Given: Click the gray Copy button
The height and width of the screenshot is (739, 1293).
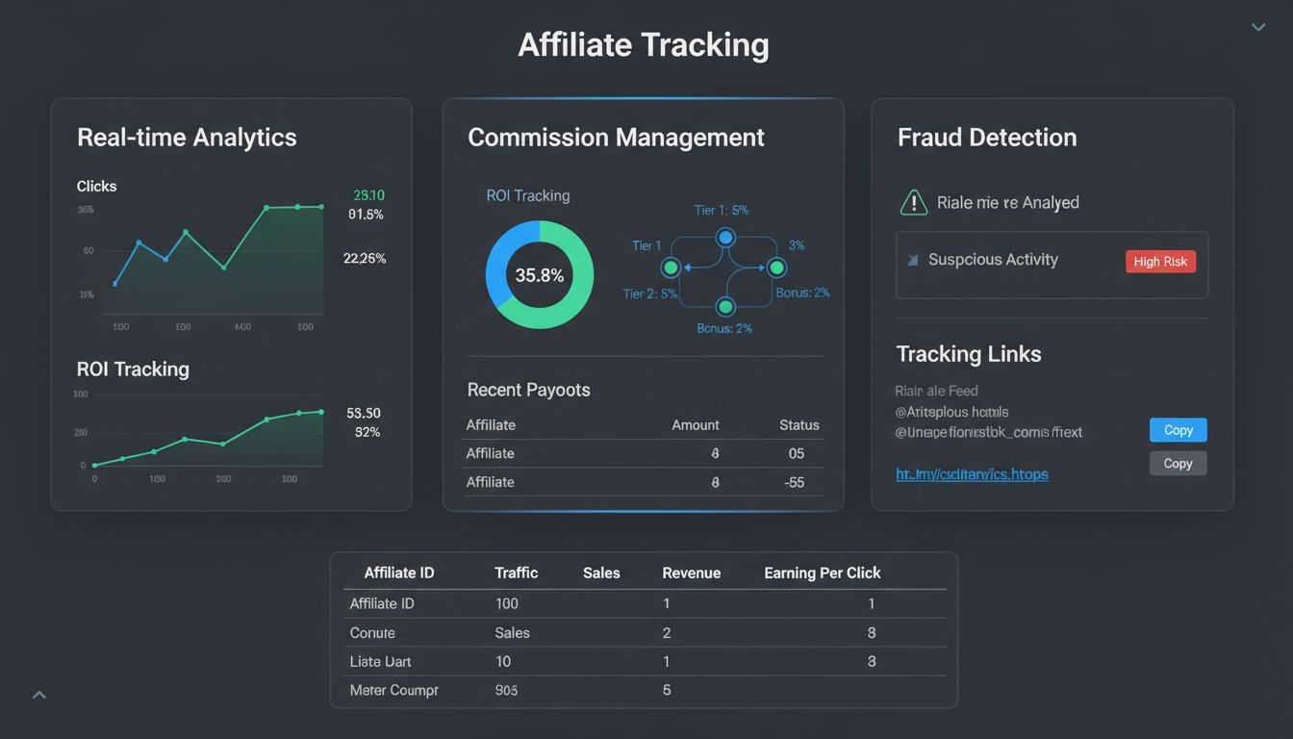Looking at the screenshot, I should point(1178,463).
